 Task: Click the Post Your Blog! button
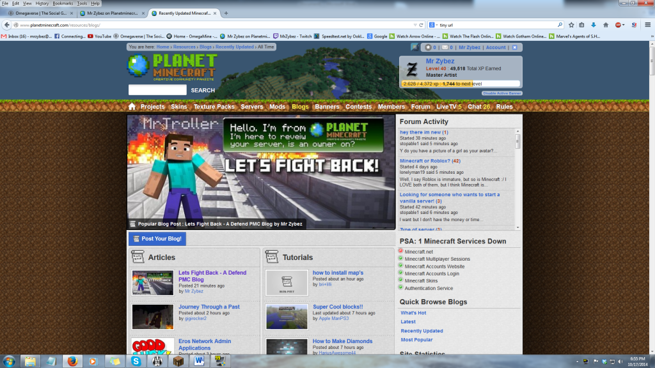(x=157, y=239)
